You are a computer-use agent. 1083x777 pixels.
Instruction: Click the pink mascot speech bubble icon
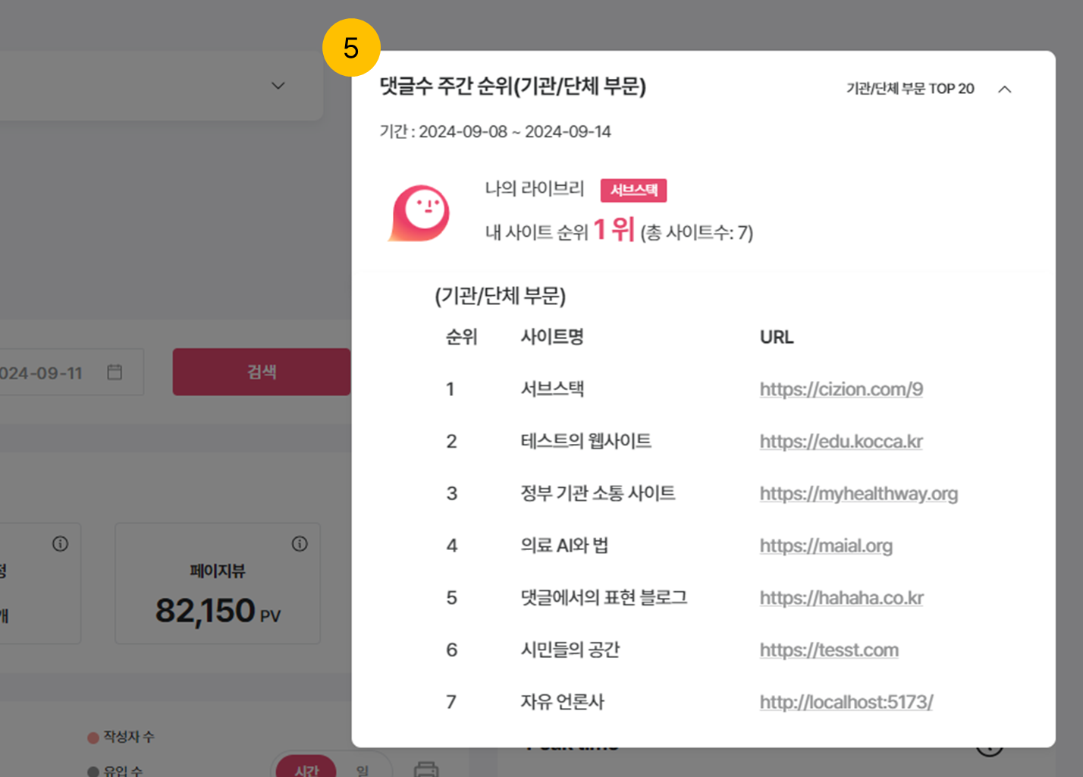pyautogui.click(x=419, y=213)
